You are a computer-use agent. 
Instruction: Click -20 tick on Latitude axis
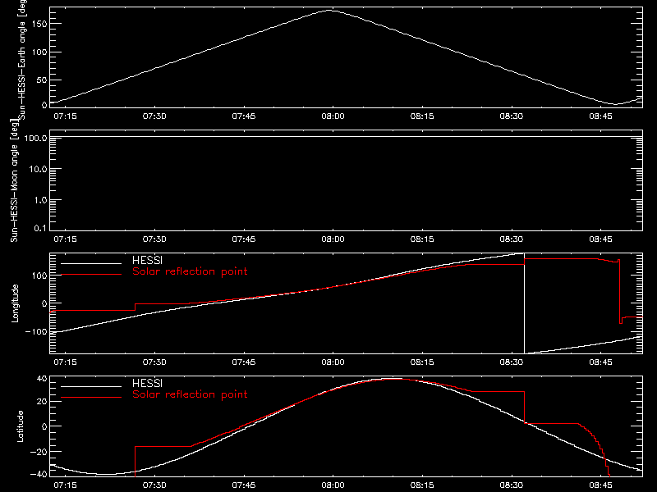click(x=39, y=452)
